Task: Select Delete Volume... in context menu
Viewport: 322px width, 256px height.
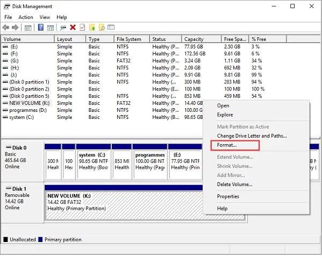Action: 235,184
